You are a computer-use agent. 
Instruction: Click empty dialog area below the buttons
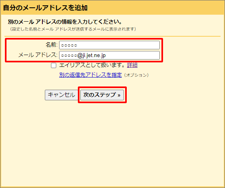pyautogui.click(x=112, y=144)
